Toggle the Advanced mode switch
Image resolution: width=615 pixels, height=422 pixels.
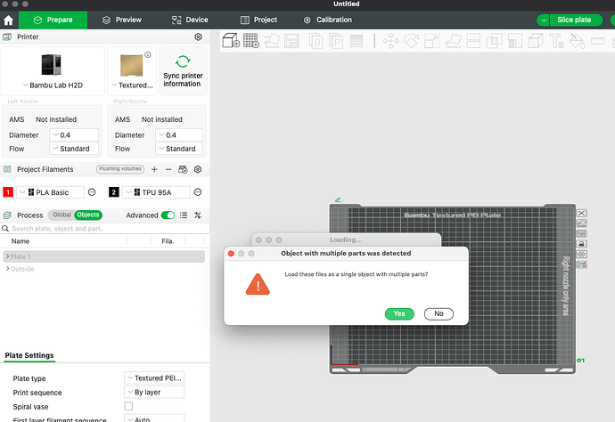coord(168,215)
